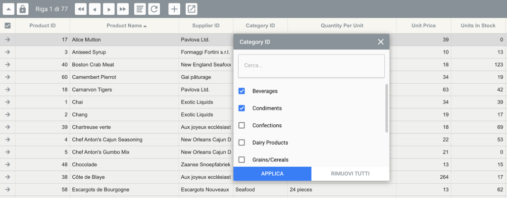The image size is (507, 198).
Task: Click the lock icon in the toolbar
Action: pyautogui.click(x=22, y=9)
